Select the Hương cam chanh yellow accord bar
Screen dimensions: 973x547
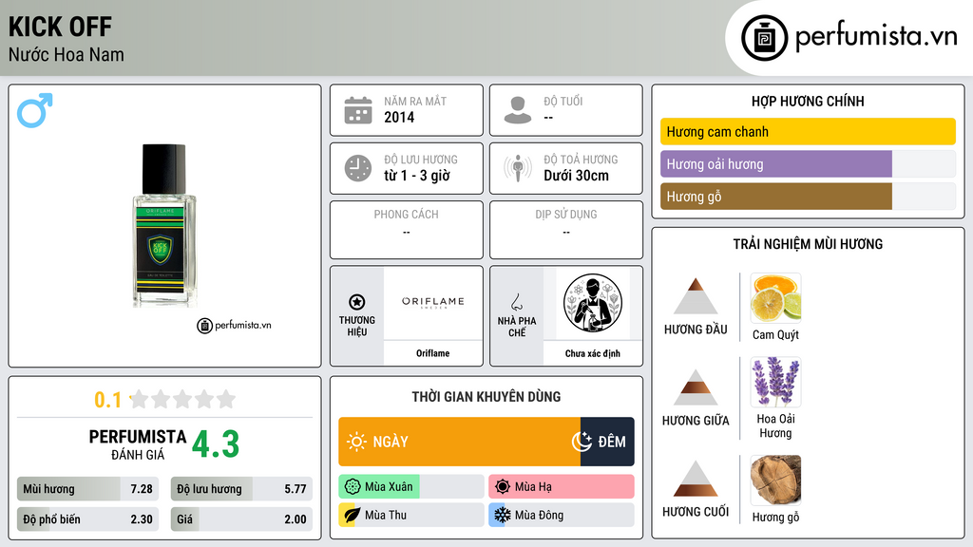coord(808,131)
